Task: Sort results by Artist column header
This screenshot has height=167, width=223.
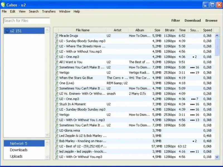Action: point(117,30)
